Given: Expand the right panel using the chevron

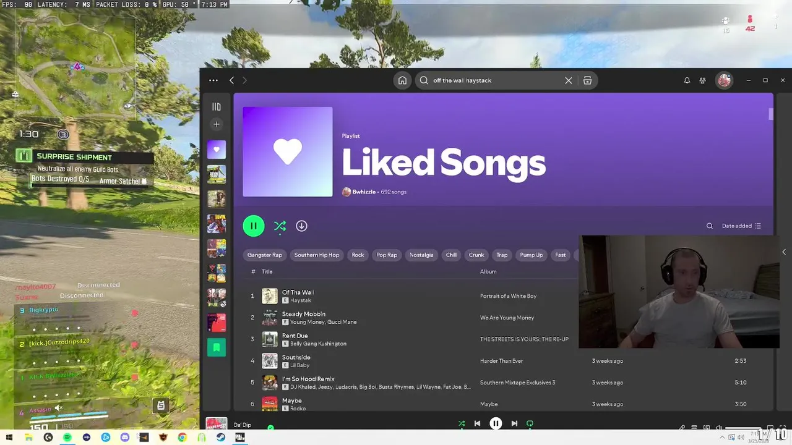Looking at the screenshot, I should (784, 252).
